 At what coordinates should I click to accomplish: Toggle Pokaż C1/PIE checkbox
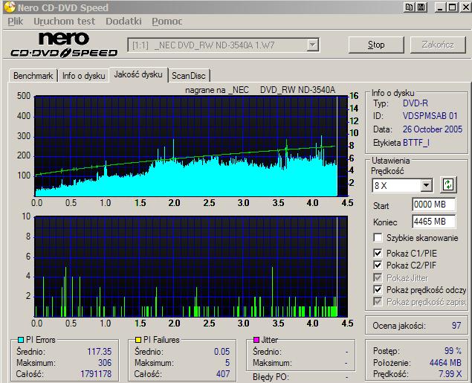378,253
